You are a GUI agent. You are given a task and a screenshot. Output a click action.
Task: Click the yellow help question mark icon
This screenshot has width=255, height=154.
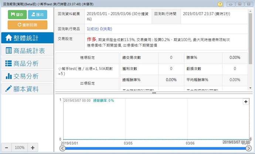[x=220, y=4]
